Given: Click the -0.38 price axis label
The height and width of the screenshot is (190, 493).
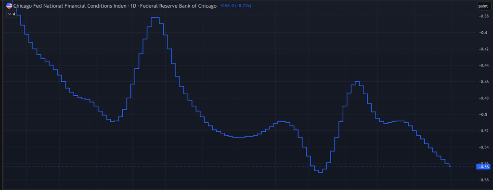Looking at the screenshot, I should tap(483, 16).
